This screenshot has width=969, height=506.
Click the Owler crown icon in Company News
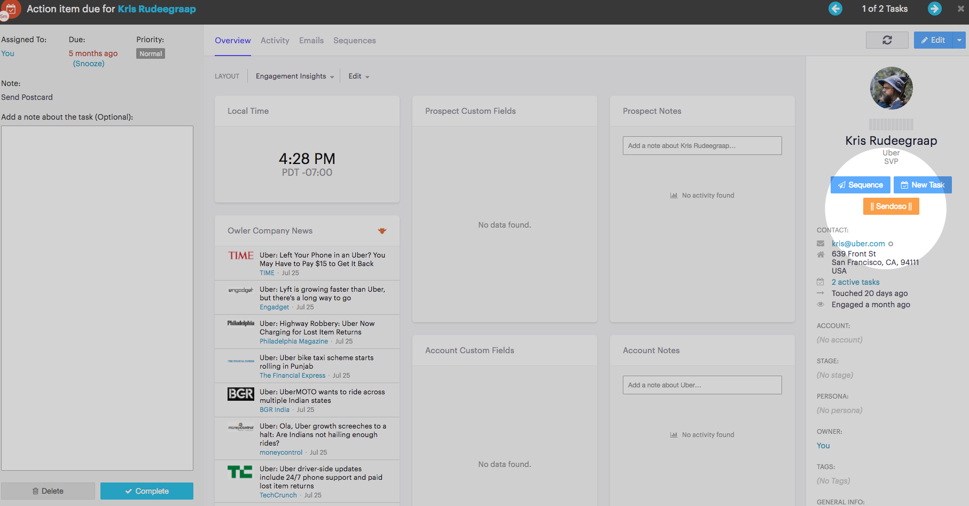382,230
